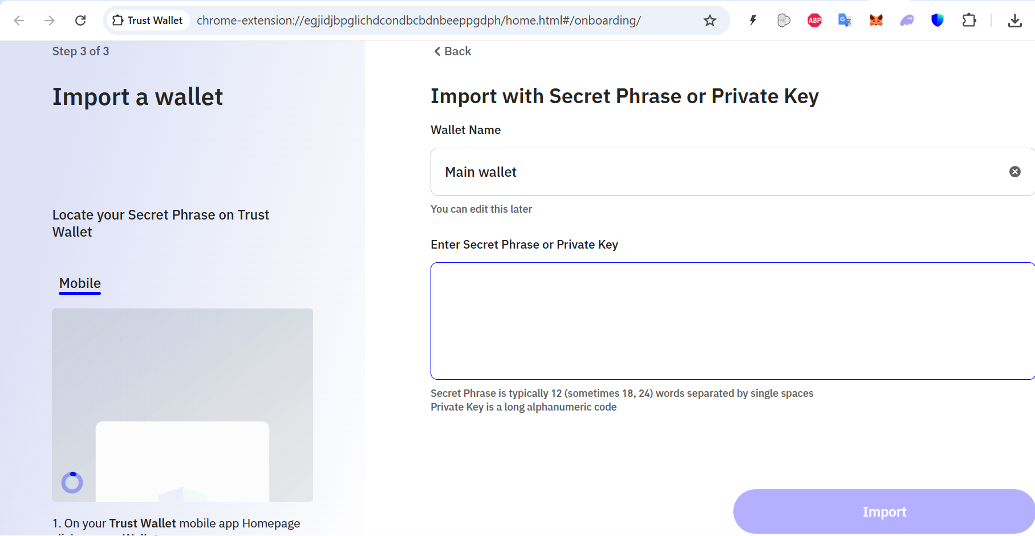Open the lightning bolt extension
The image size is (1035, 536).
tap(753, 21)
